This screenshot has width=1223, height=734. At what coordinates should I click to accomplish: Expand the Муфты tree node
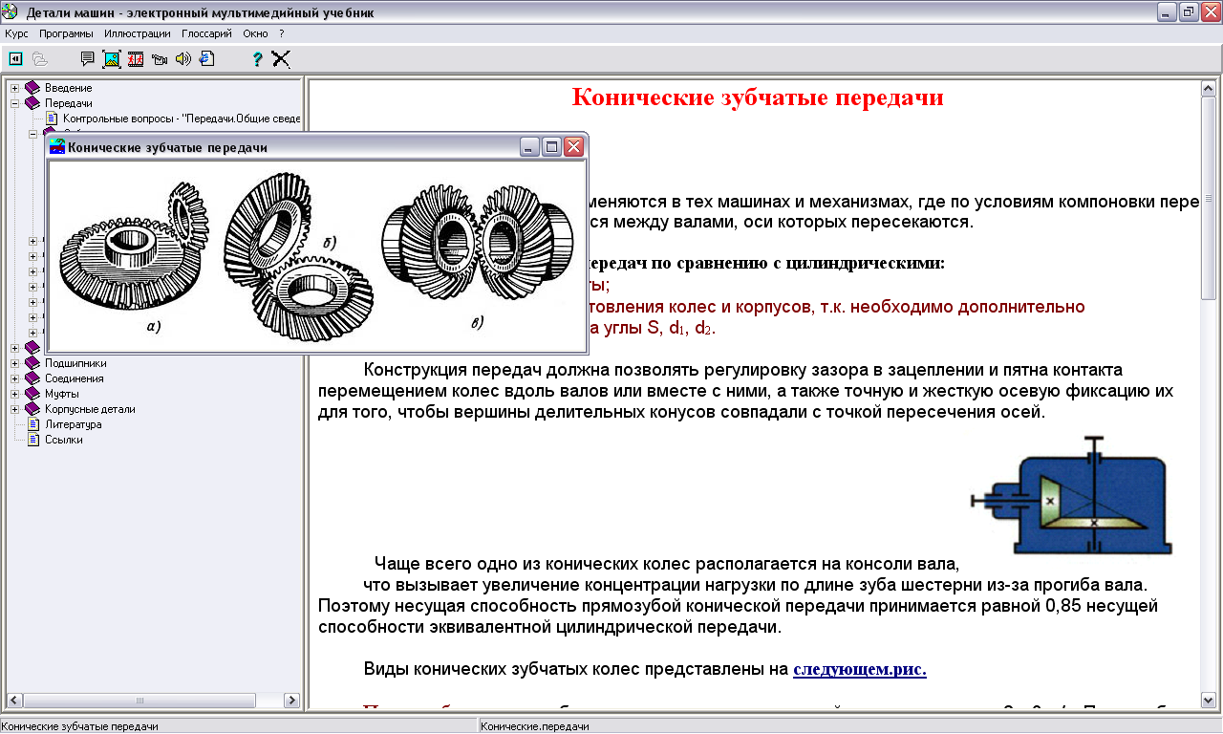pyautogui.click(x=15, y=394)
